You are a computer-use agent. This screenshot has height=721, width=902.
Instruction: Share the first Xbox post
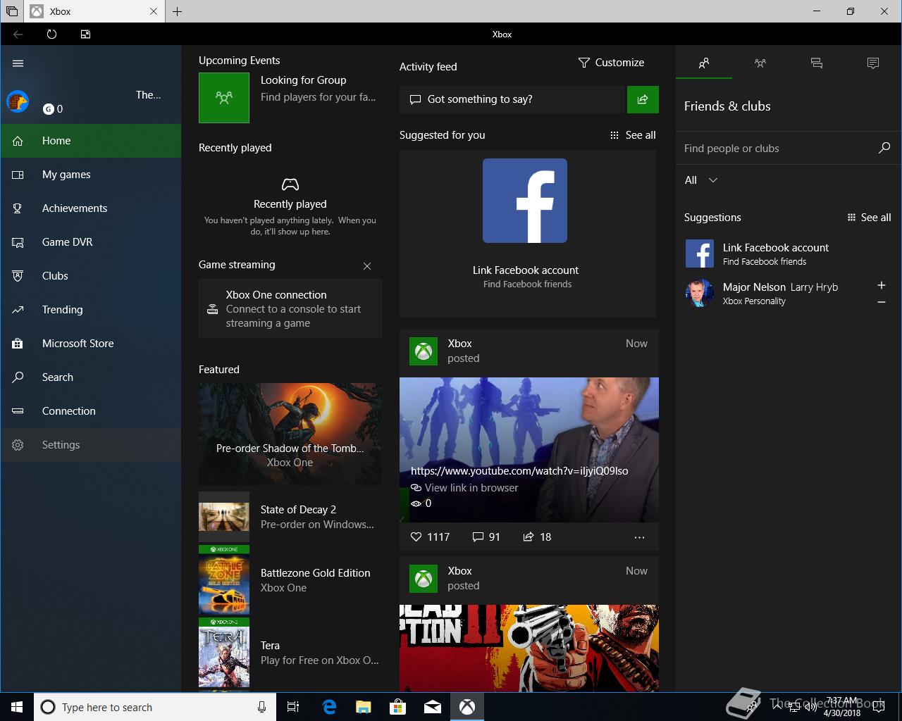coord(537,537)
